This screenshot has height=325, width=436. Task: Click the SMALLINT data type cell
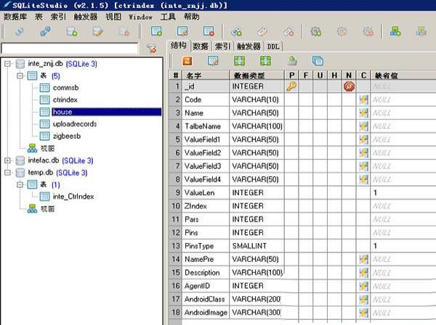pyautogui.click(x=257, y=246)
